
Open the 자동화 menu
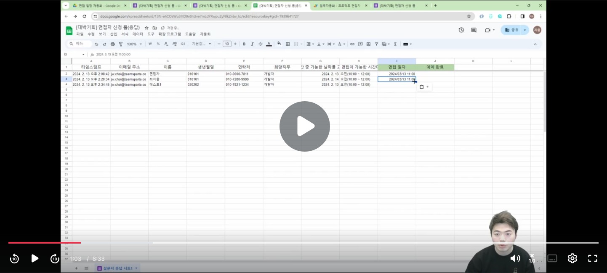[x=205, y=34]
